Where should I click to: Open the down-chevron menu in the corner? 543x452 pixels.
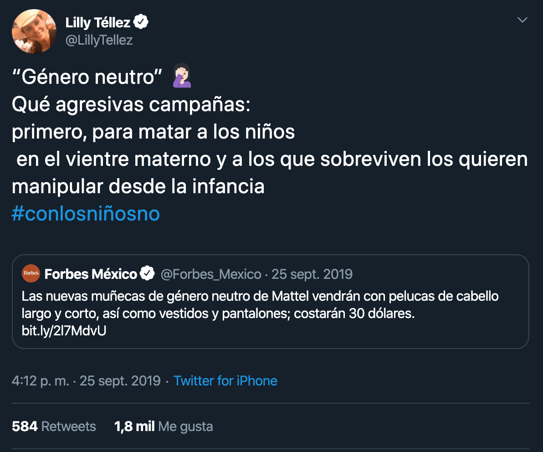tap(522, 20)
